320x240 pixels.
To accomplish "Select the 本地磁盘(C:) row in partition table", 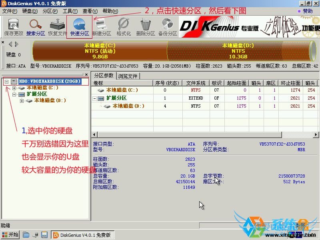I will tap(122, 90).
